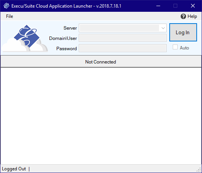Viewport: 202px width, 173px height.
Task: Close the Application Launcher window
Action: pos(193,6)
